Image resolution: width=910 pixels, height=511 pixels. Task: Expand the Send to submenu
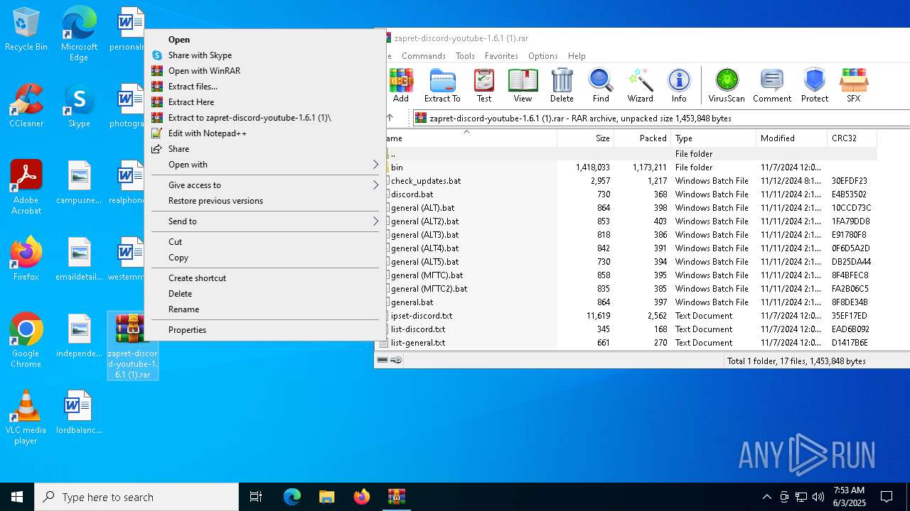click(x=265, y=221)
